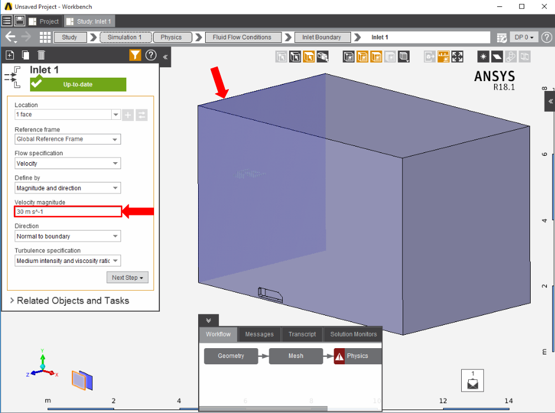Open the messages envelope icon showing 1

(x=473, y=381)
